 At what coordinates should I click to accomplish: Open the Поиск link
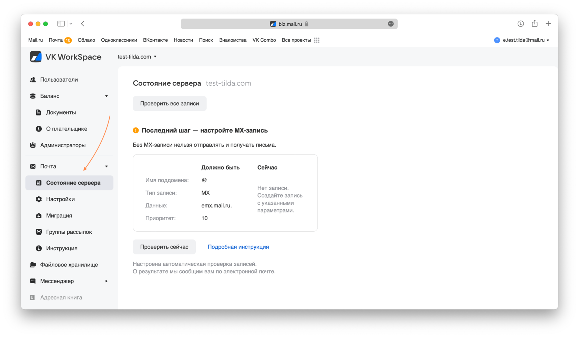point(206,40)
